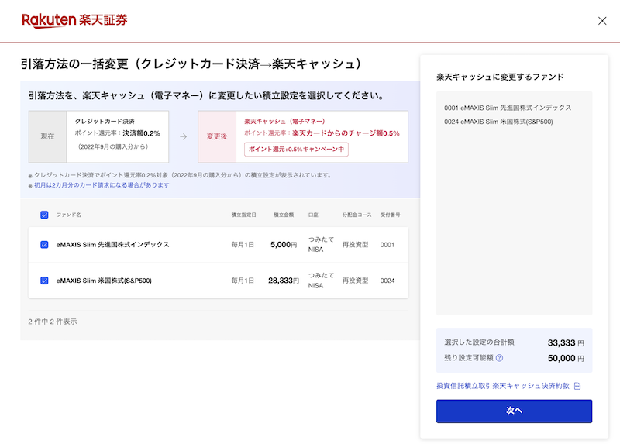The image size is (620, 444).
Task: Click 選択した設定の合計額 label
Action: 479,342
